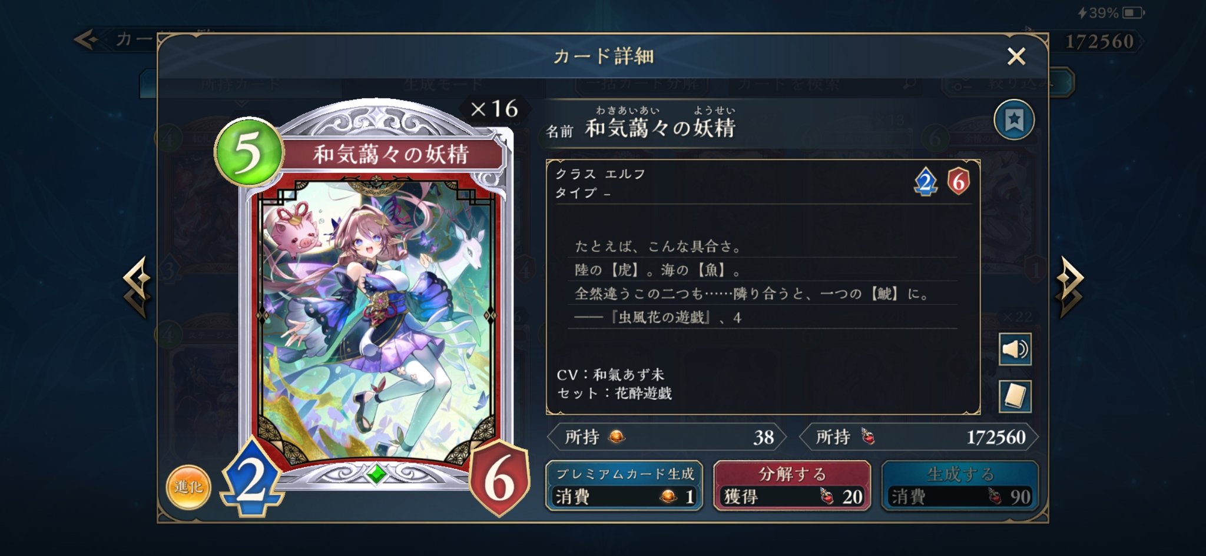The height and width of the screenshot is (556, 1206).
Task: Tap the small red 6 defense info icon
Action: 958,181
